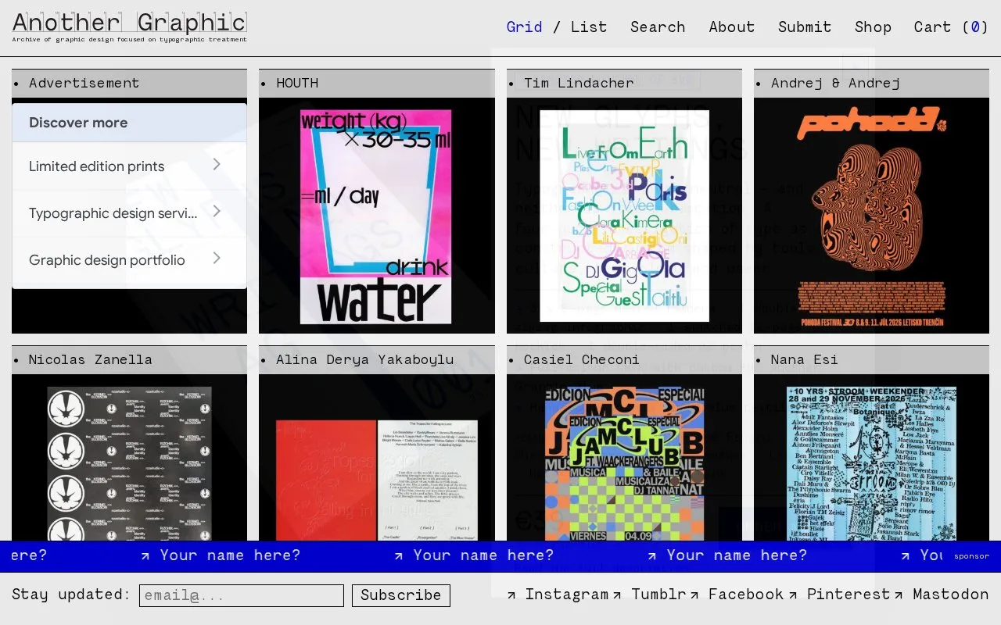Select the Andrej & Andrej author label
The height and width of the screenshot is (625, 1001).
coord(835,83)
